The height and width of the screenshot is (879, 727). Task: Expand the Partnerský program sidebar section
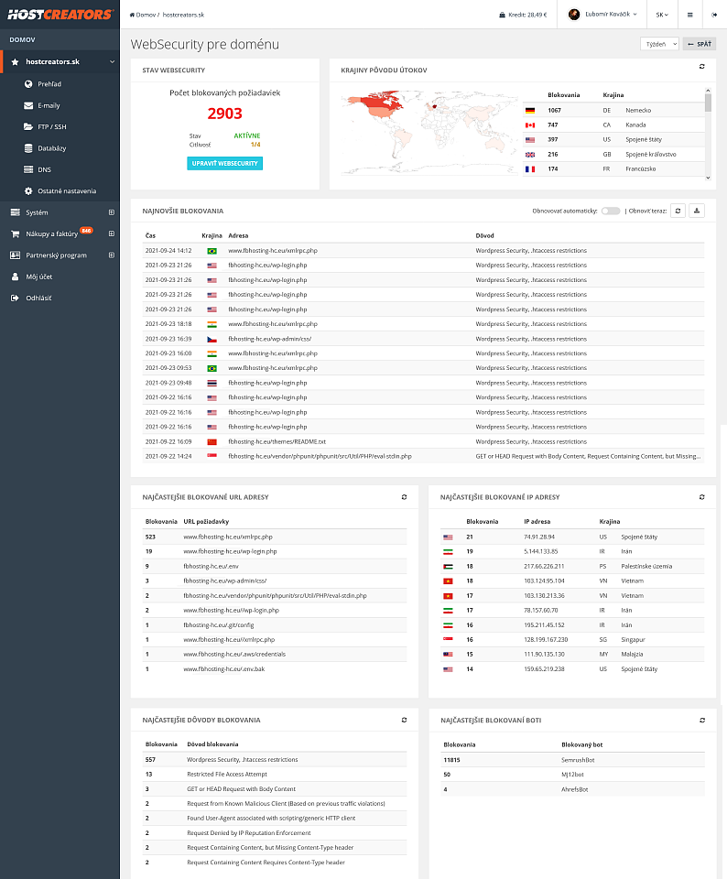point(111,255)
